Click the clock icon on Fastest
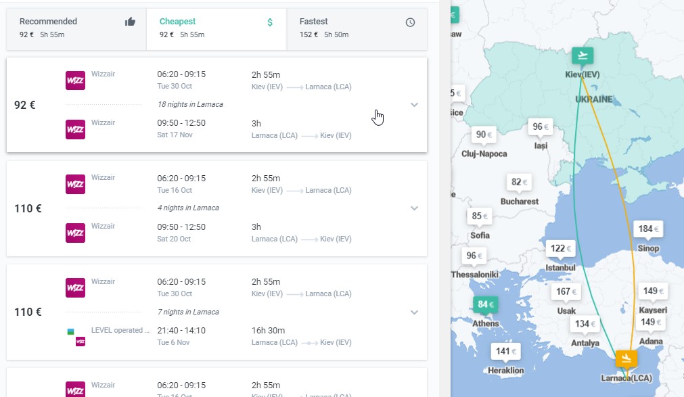684x397 pixels. (410, 22)
